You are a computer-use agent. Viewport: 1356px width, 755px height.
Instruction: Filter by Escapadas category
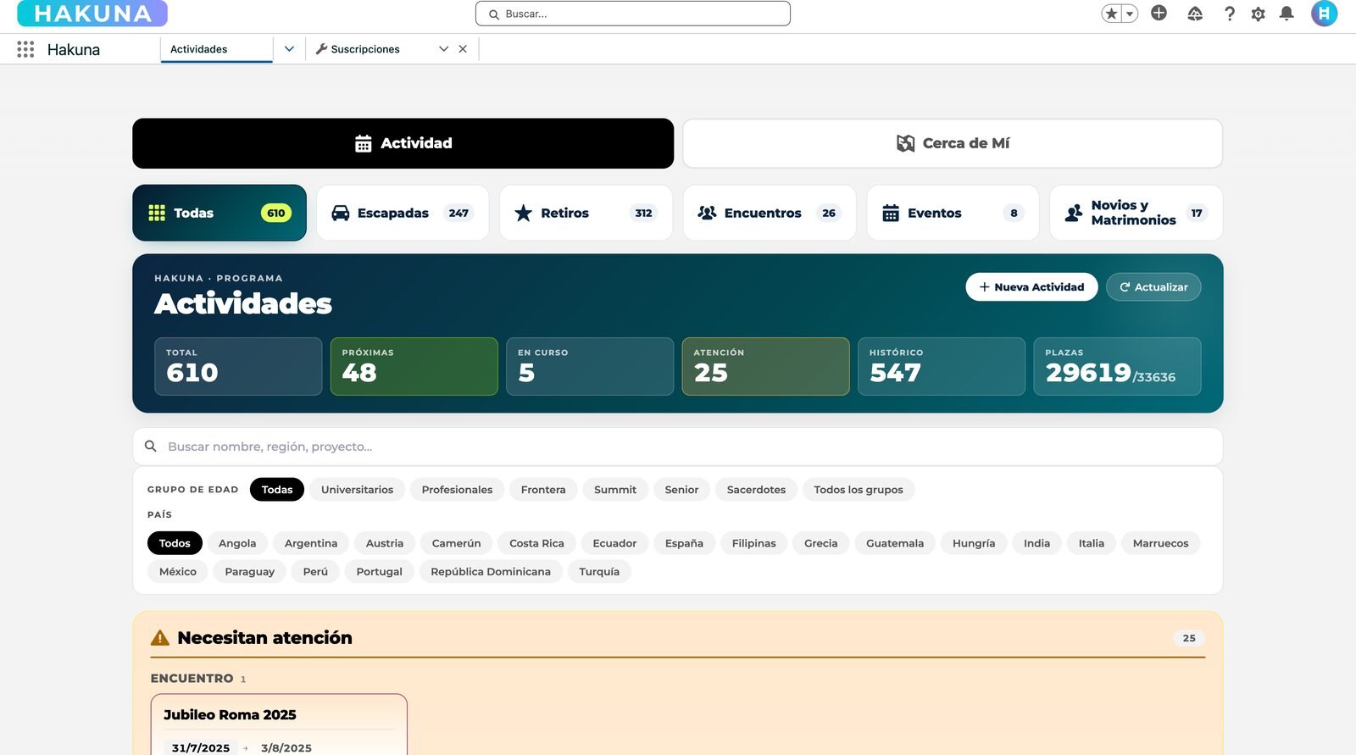pos(403,213)
